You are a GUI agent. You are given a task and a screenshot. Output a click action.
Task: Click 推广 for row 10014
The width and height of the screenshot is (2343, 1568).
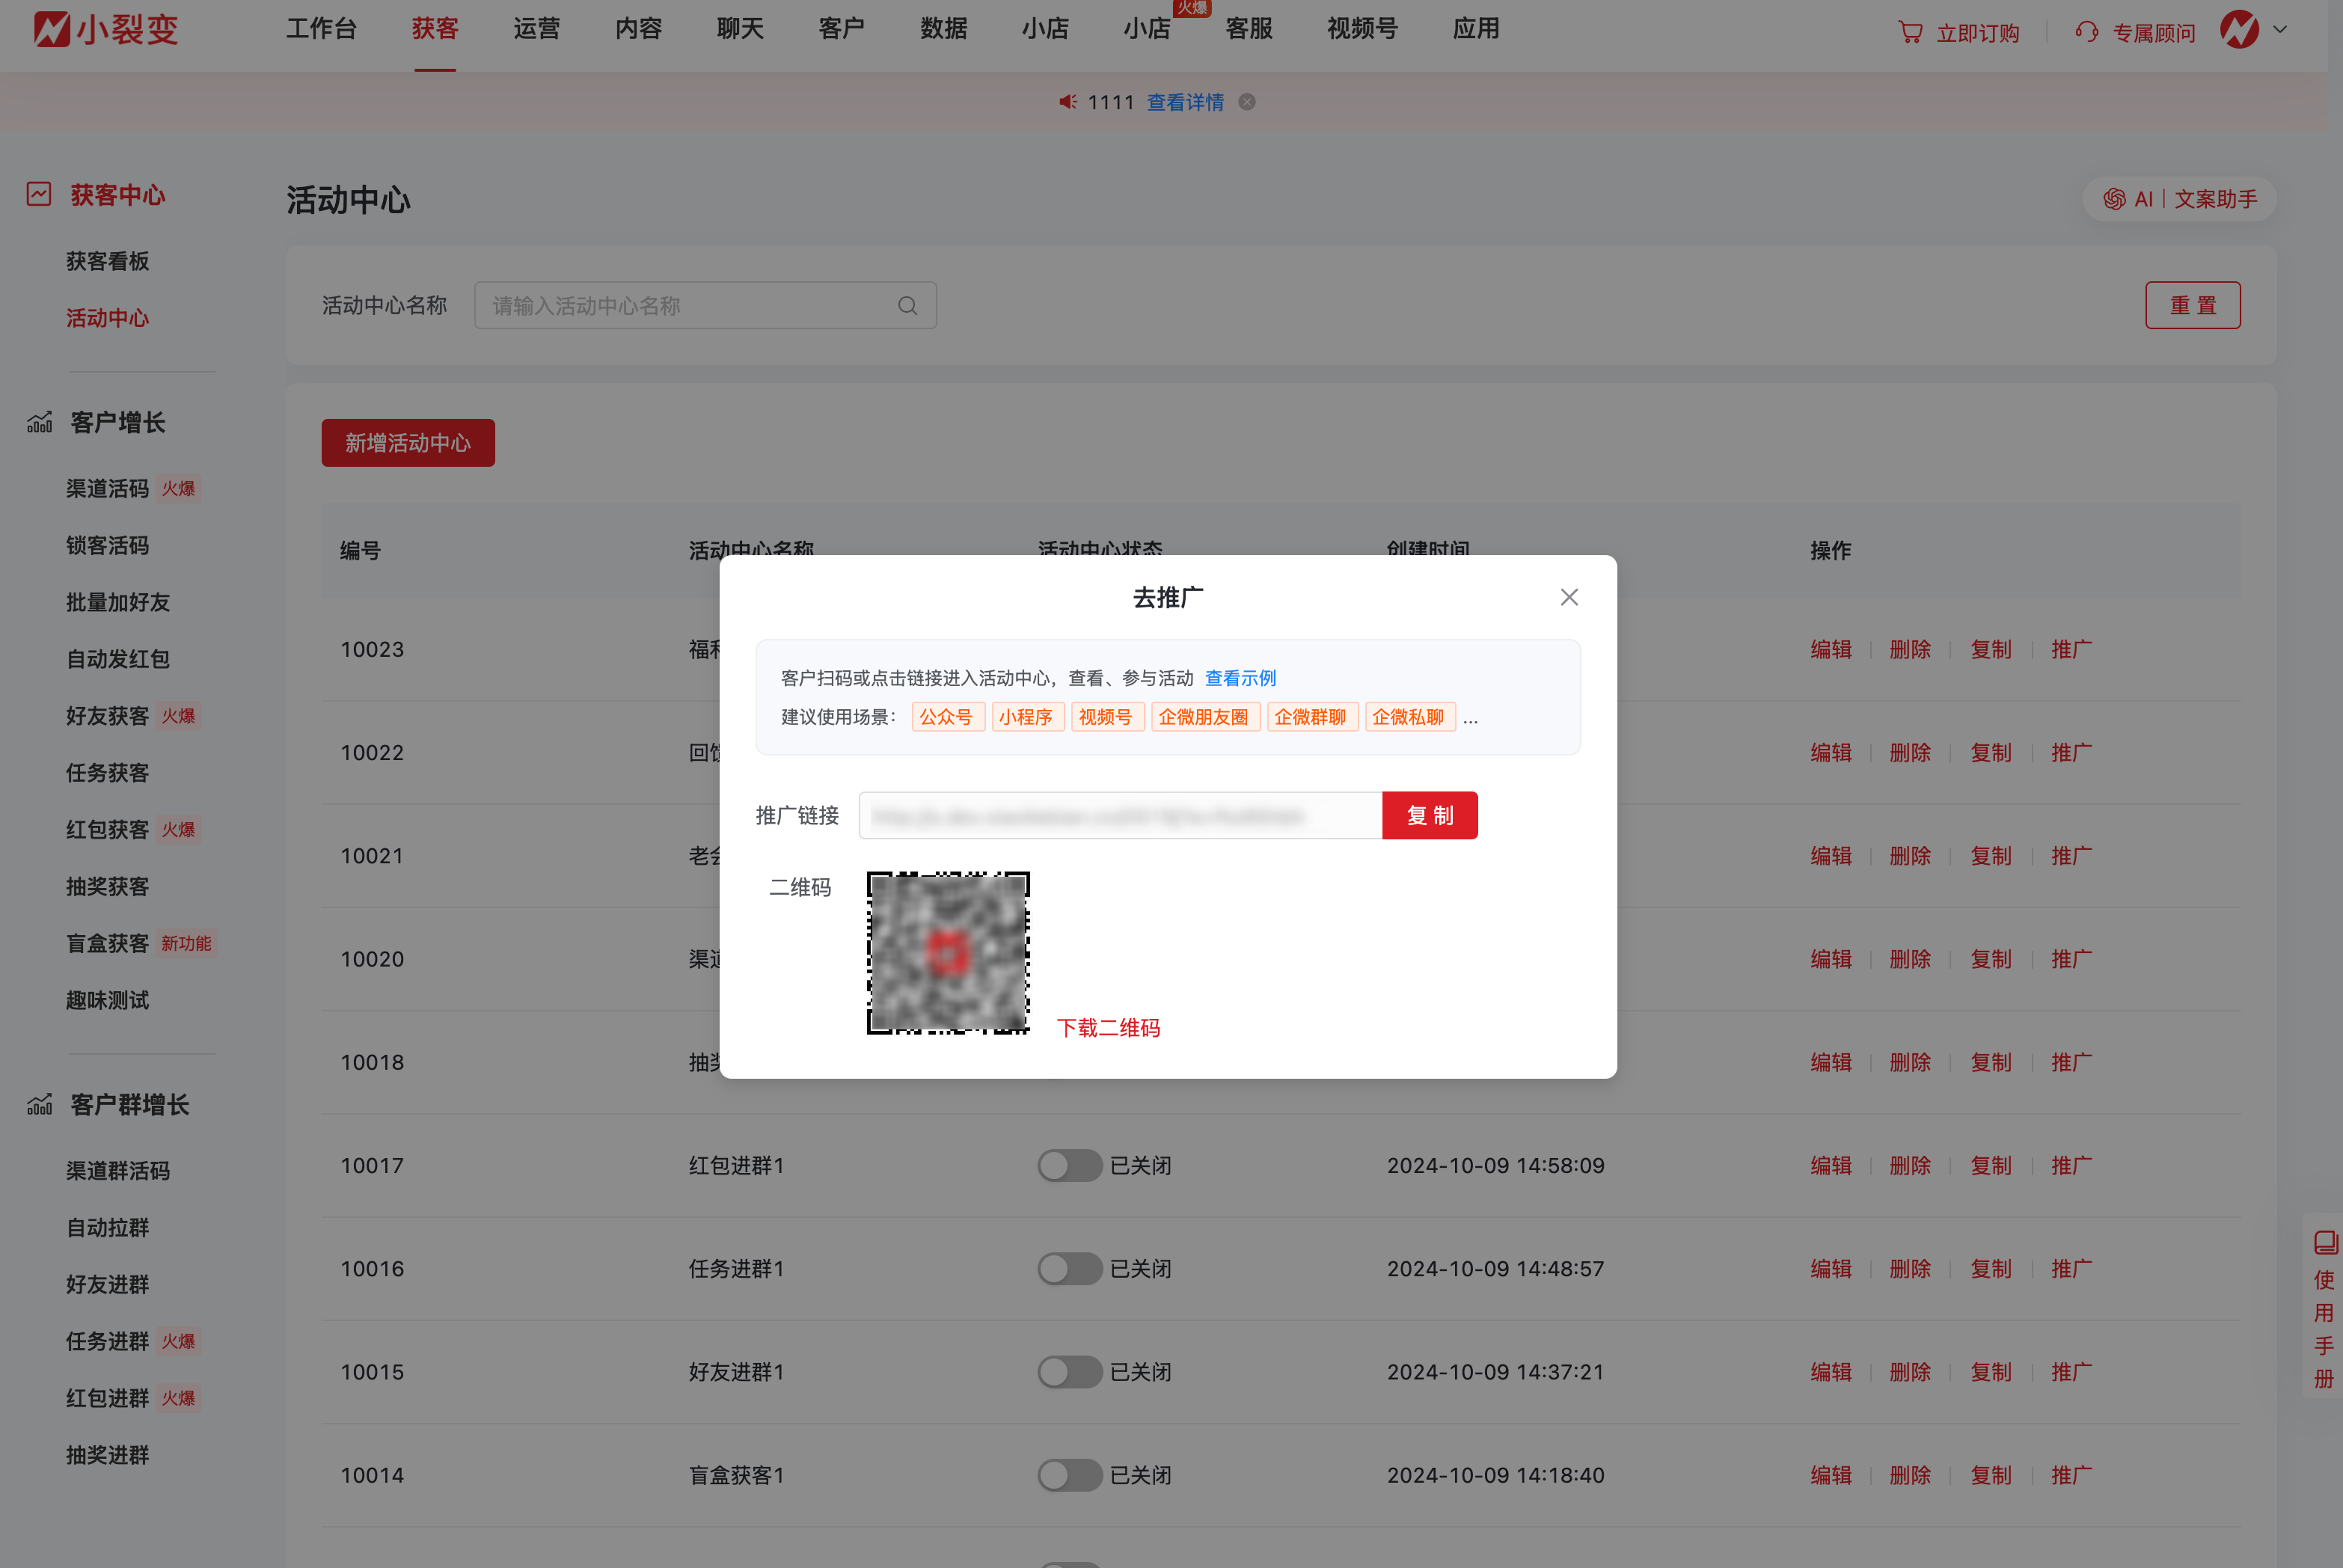[2071, 1474]
